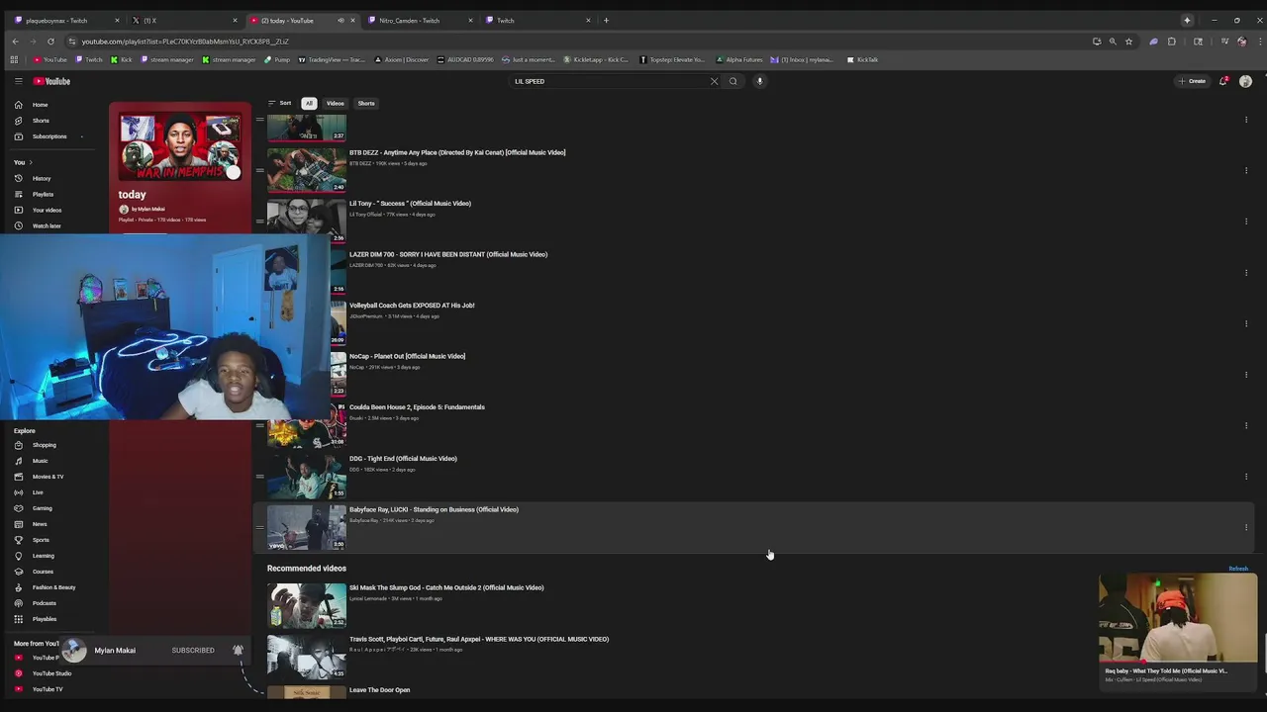
Task: Open options menu for BTB DEZZ video
Action: 1246,171
